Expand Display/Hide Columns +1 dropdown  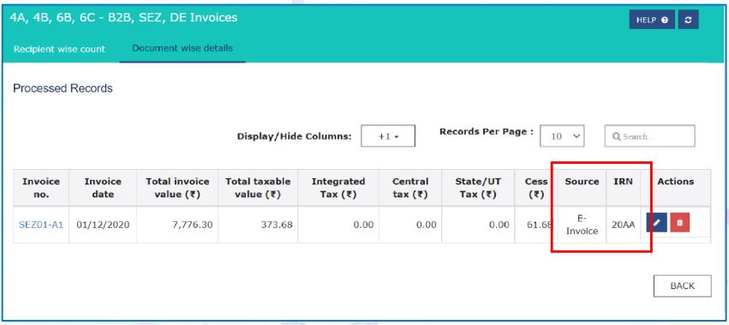pos(388,136)
